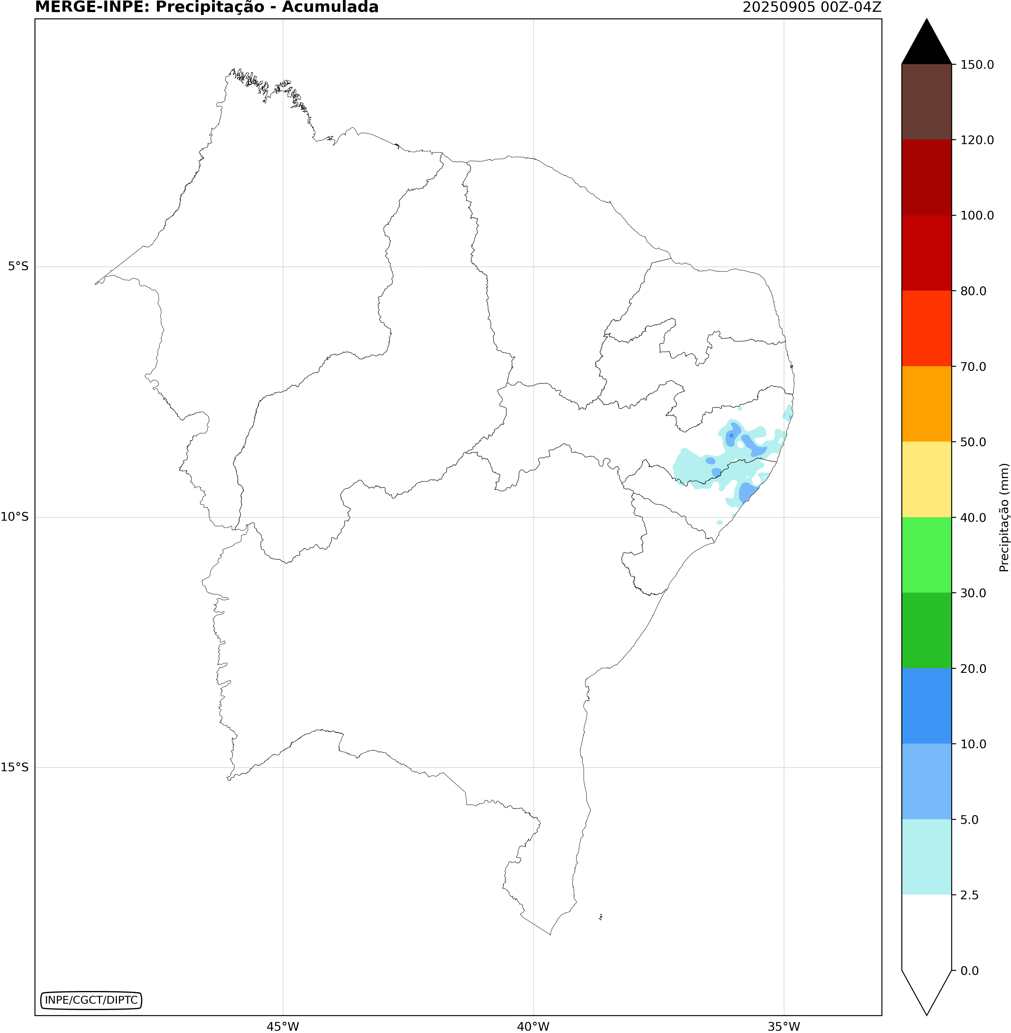
Task: Click the light green 30–40 mm band
Action: [x=927, y=555]
